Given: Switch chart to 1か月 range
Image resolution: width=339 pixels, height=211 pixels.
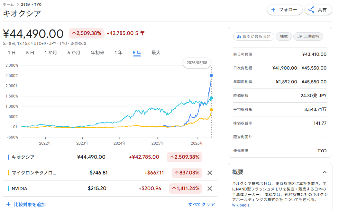Looking at the screenshot, I should (x=51, y=53).
